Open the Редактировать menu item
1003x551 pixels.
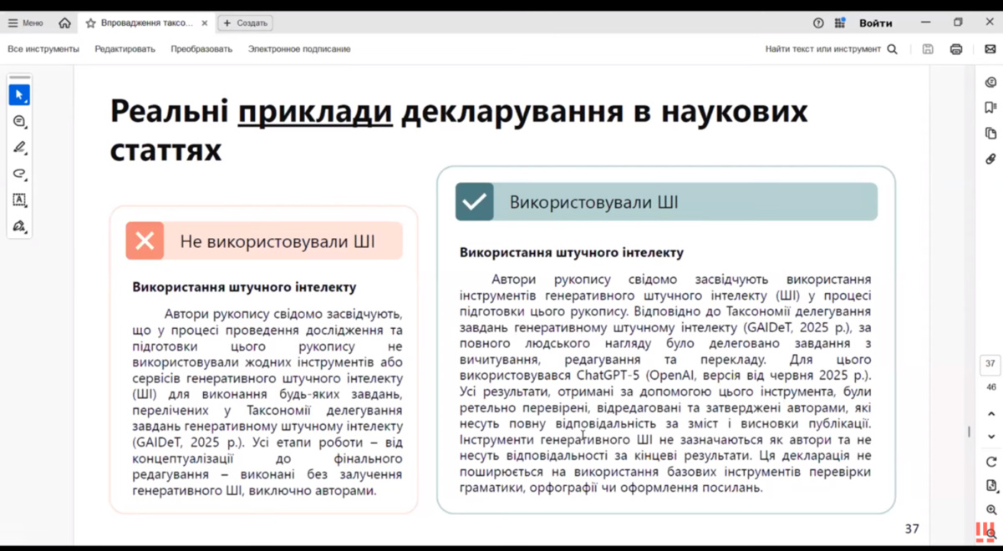pyautogui.click(x=125, y=49)
